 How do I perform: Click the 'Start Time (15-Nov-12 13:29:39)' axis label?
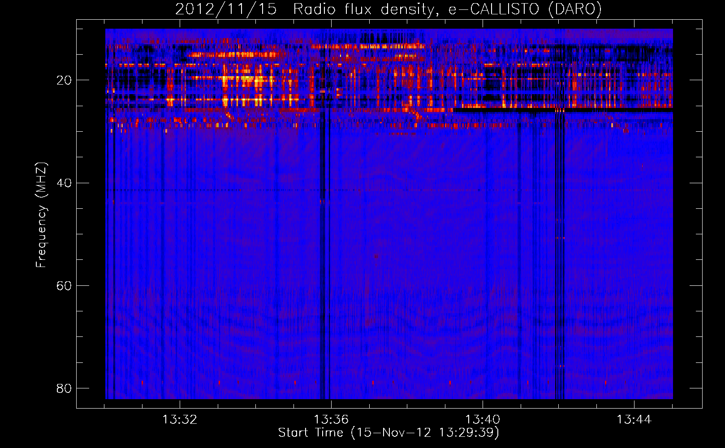[388, 433]
